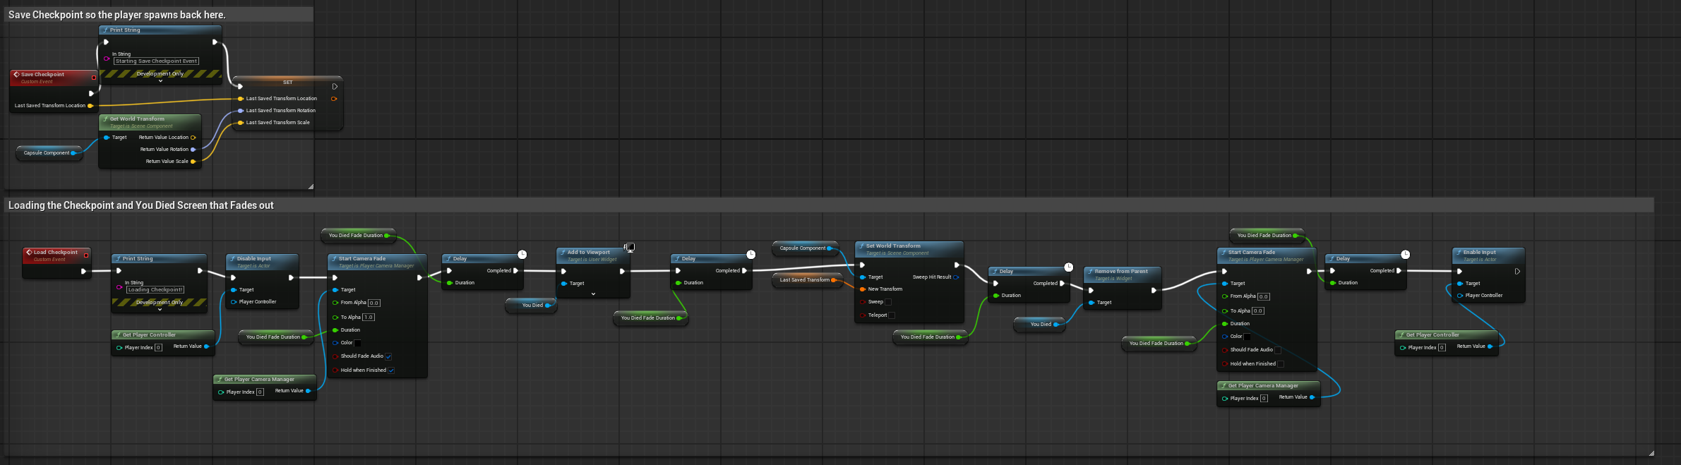Click the function icon on Remove from Parent header
This screenshot has width=1681, height=465.
[1091, 271]
